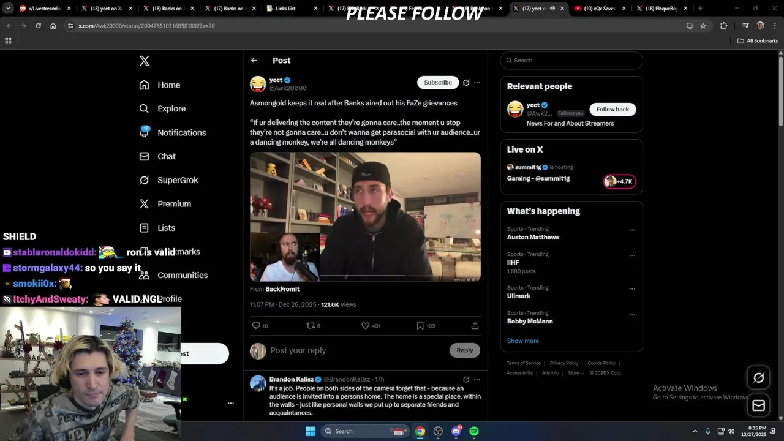This screenshot has height=441, width=784.
Task: Click Grok icon on Brandon Kalisz reply
Action: (x=466, y=380)
